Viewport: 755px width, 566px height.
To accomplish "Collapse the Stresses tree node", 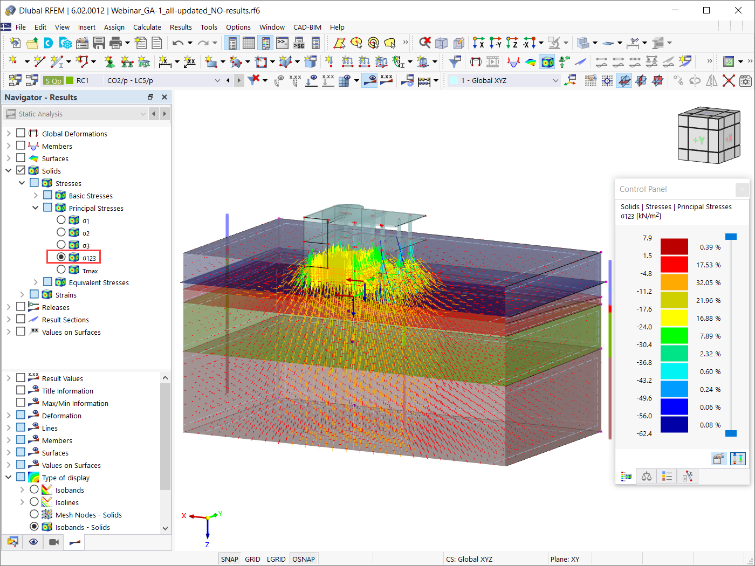I will 22,183.
